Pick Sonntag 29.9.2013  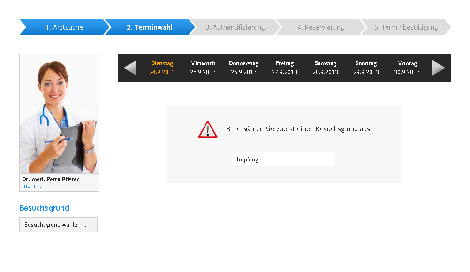coord(366,68)
